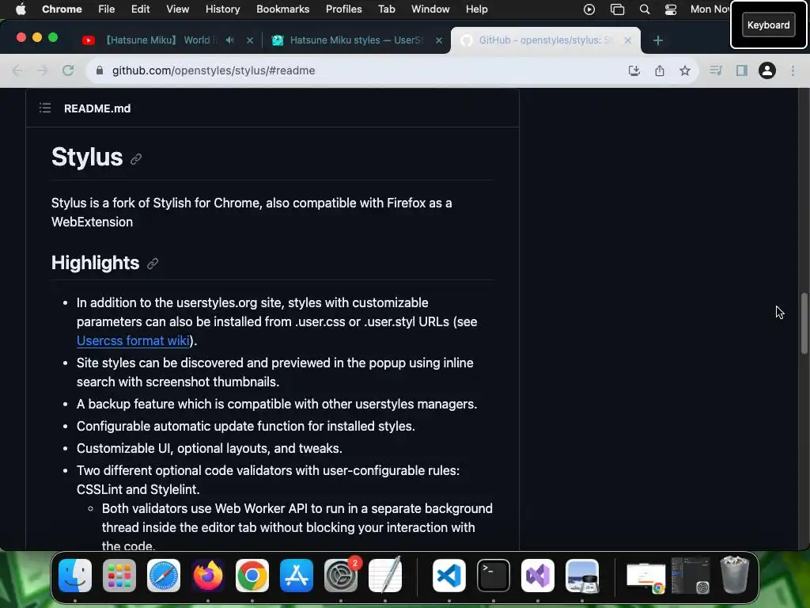Open the Apple menu
The image size is (810, 608).
21,9
